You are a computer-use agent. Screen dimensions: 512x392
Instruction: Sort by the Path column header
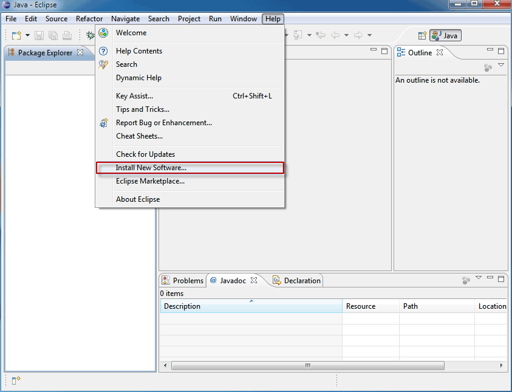[x=437, y=306]
